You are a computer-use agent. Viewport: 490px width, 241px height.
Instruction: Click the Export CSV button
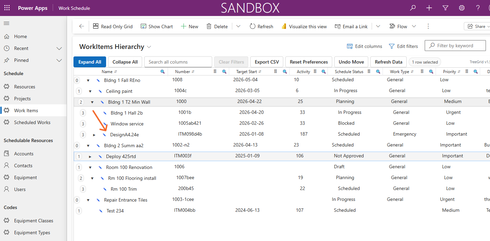(x=267, y=62)
